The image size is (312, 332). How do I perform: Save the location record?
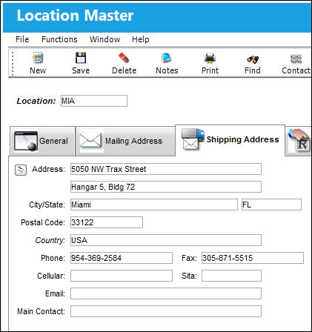(x=81, y=63)
